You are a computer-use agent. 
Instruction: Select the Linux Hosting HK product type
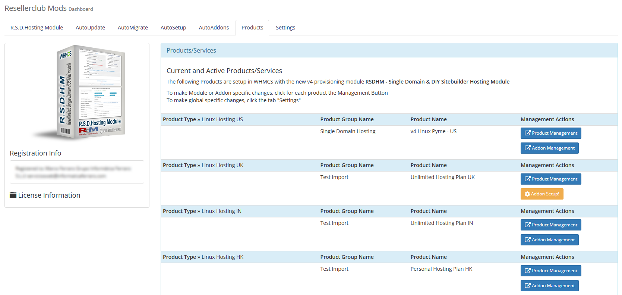click(222, 257)
